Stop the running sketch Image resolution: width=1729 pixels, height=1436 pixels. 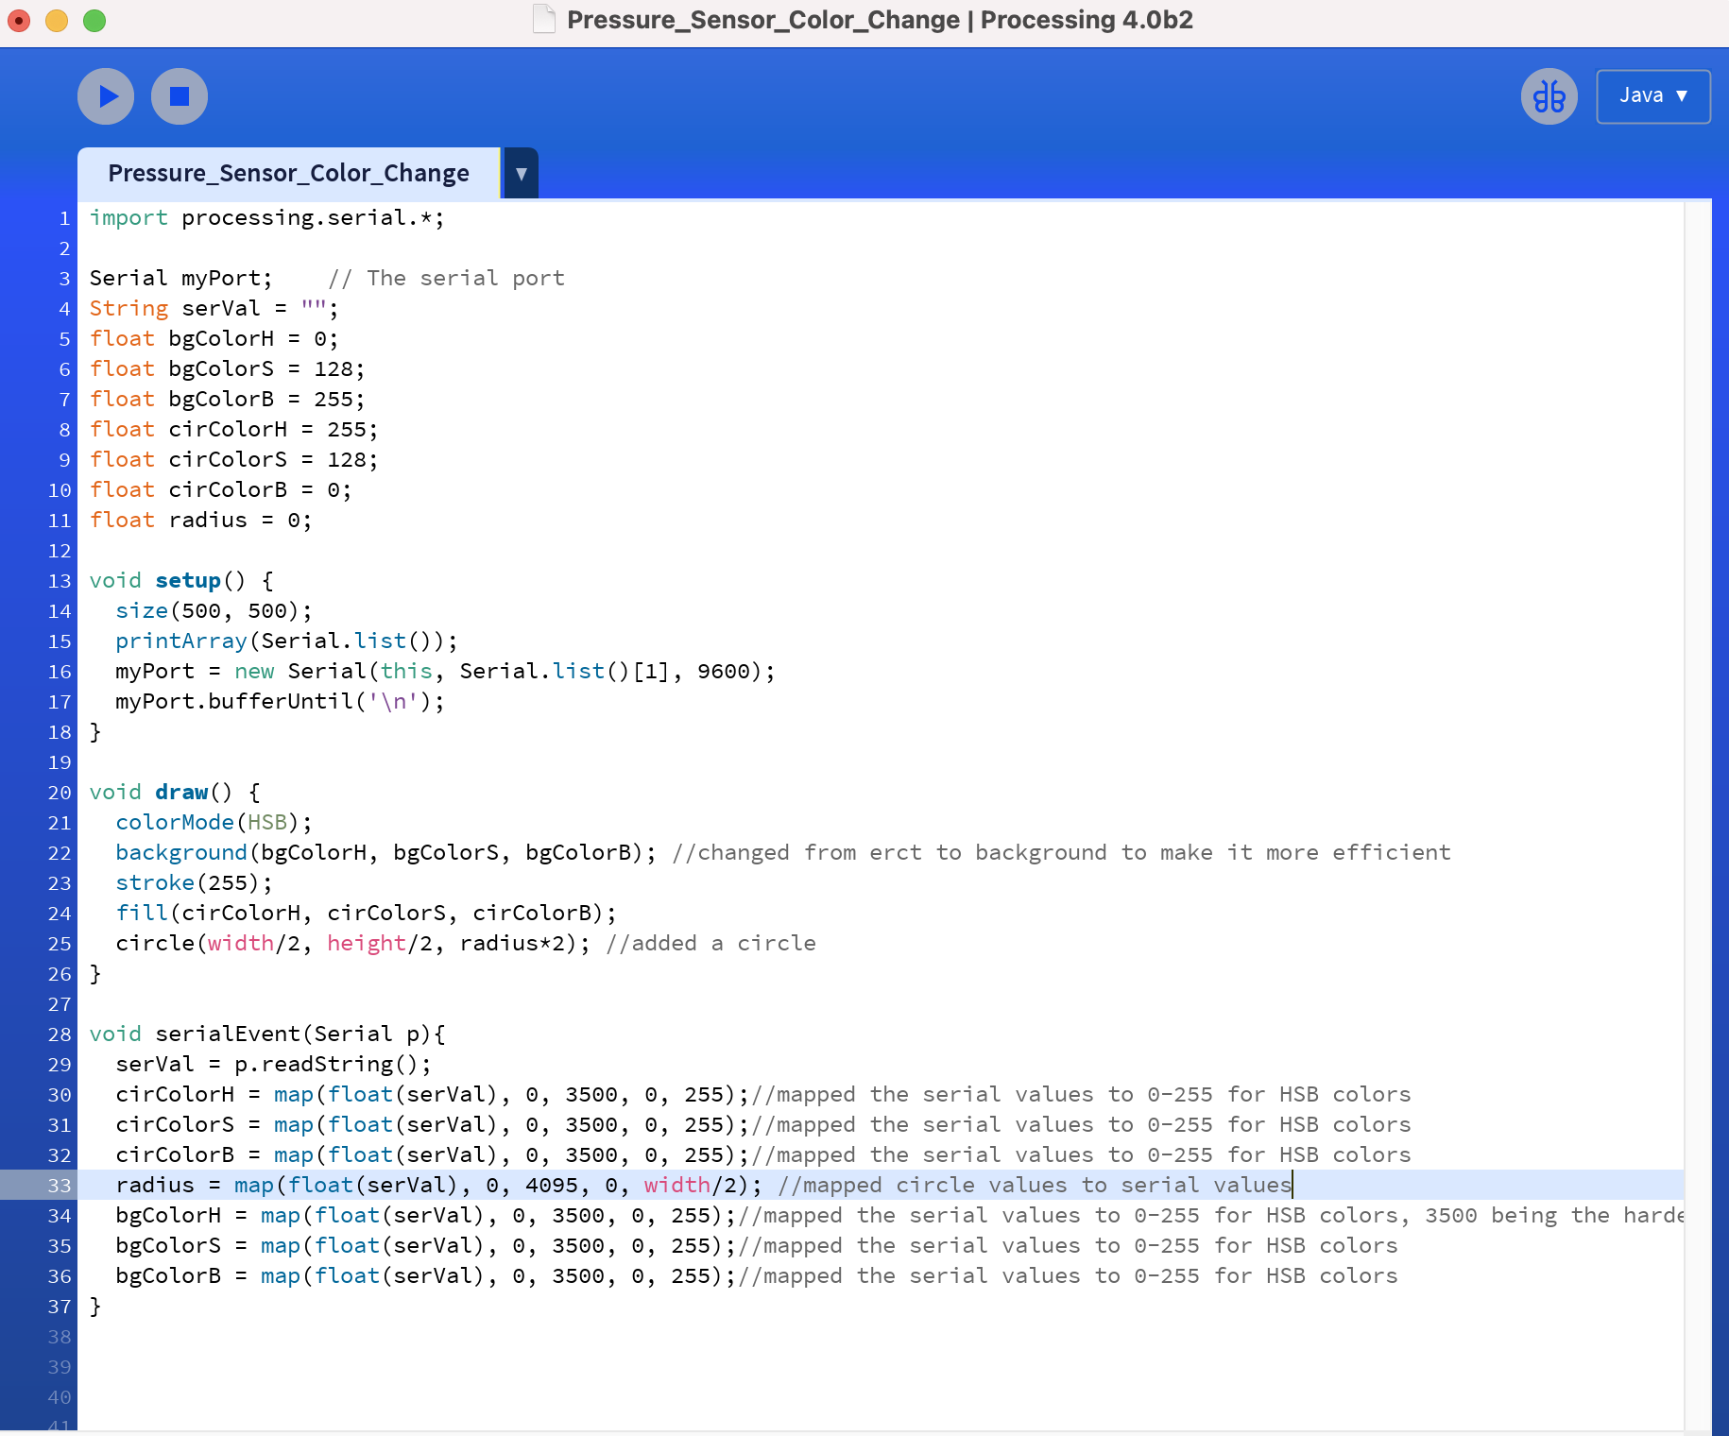(x=180, y=96)
